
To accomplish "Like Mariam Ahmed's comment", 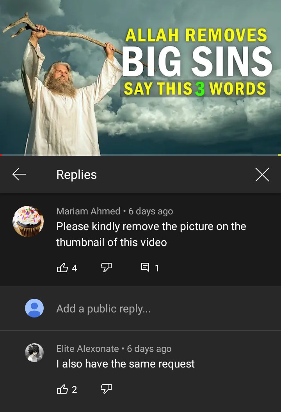I will tap(62, 268).
